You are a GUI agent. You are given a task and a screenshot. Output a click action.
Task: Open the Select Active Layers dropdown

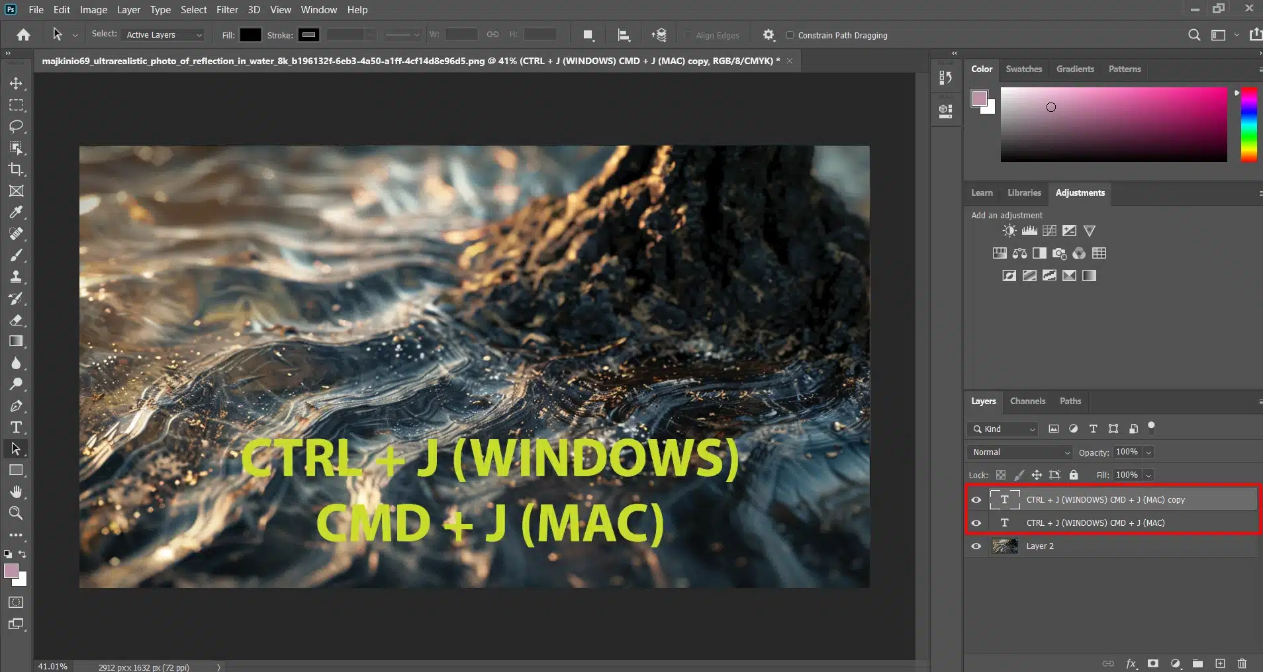coord(164,35)
